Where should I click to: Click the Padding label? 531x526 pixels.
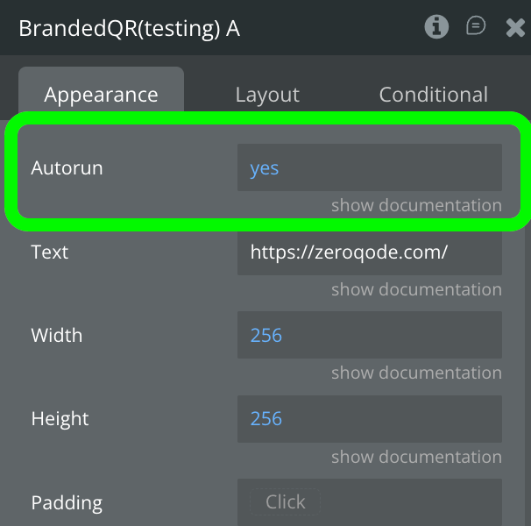[67, 503]
